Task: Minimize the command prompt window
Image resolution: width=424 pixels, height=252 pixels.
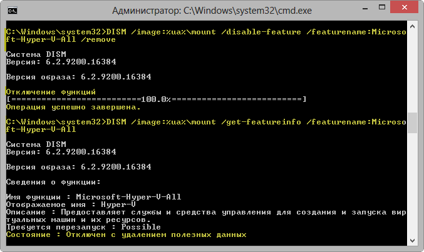Action: pyautogui.click(x=365, y=8)
